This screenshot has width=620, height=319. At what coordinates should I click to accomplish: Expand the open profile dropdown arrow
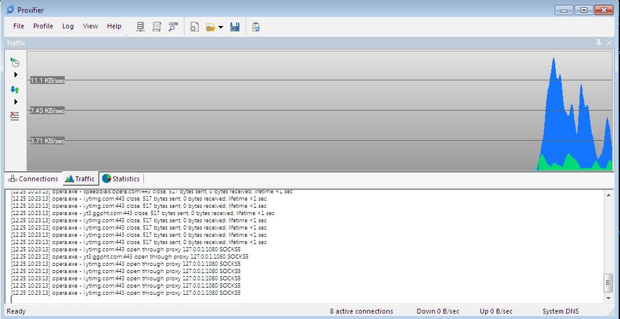click(221, 27)
